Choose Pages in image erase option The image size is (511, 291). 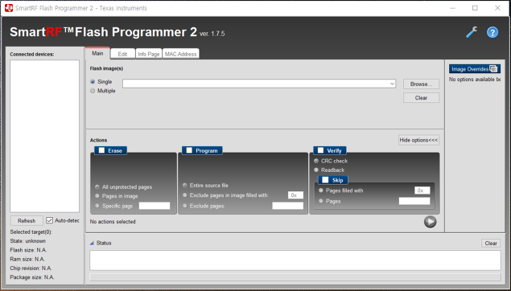[97, 196]
